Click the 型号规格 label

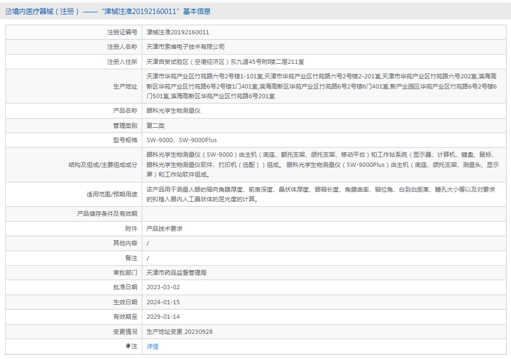(x=125, y=140)
